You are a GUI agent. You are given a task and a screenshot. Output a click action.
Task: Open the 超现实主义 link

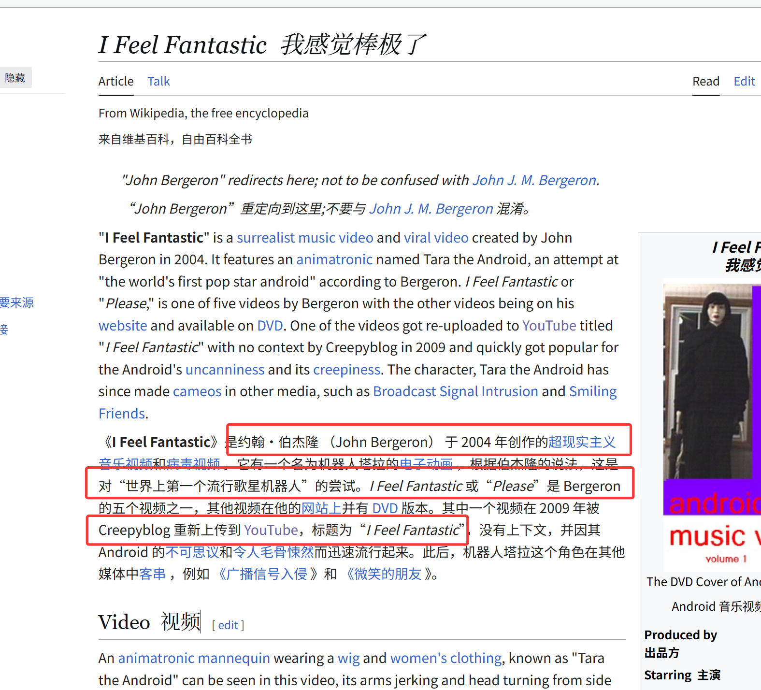582,442
